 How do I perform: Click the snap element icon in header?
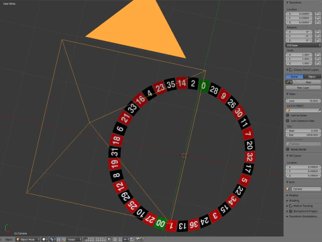(125, 239)
